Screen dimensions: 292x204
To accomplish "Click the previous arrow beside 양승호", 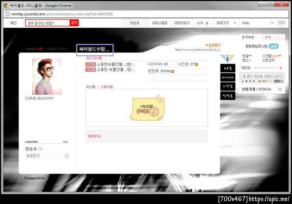I will (126, 23).
